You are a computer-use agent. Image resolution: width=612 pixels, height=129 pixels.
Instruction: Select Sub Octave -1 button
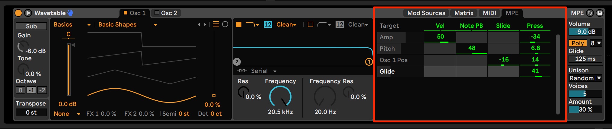(31, 90)
